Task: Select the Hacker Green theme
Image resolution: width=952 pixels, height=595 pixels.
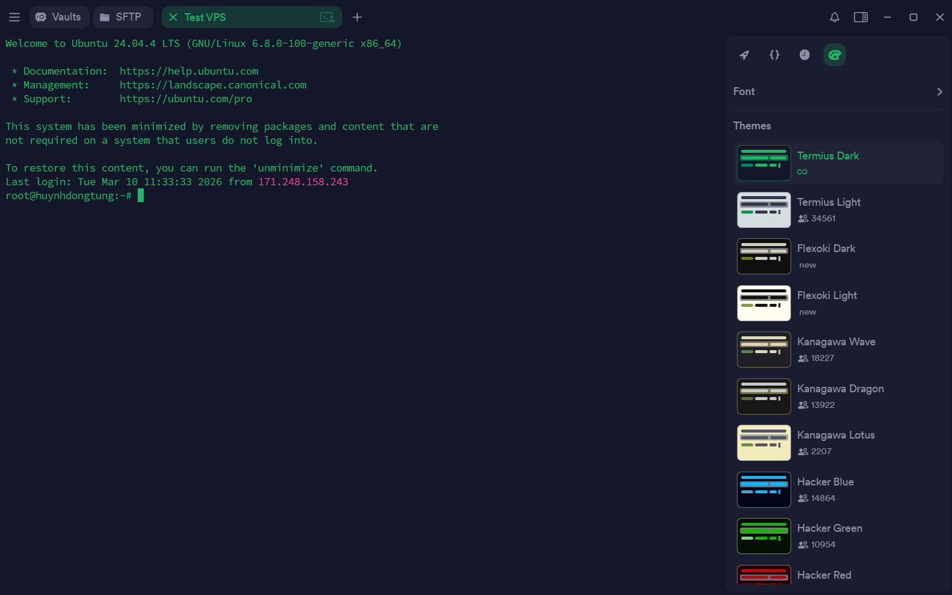Action: tap(829, 536)
